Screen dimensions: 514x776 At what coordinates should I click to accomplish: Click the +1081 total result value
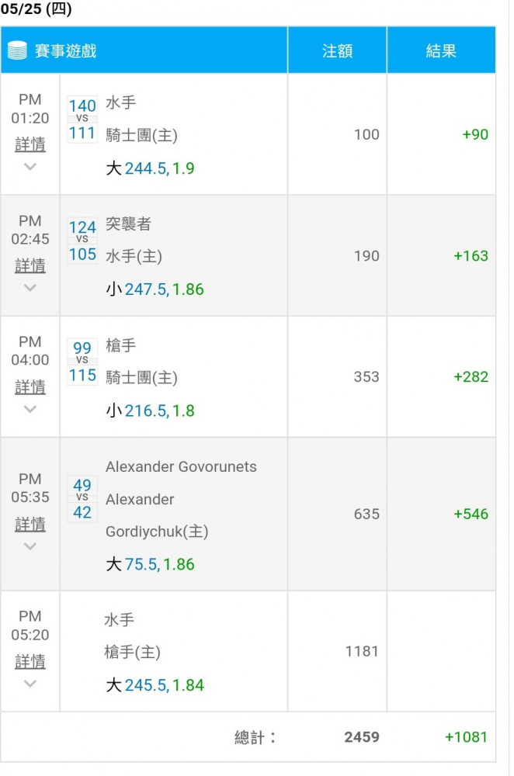pos(466,737)
